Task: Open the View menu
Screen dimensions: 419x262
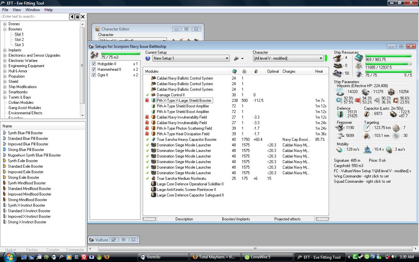Action: point(17,10)
